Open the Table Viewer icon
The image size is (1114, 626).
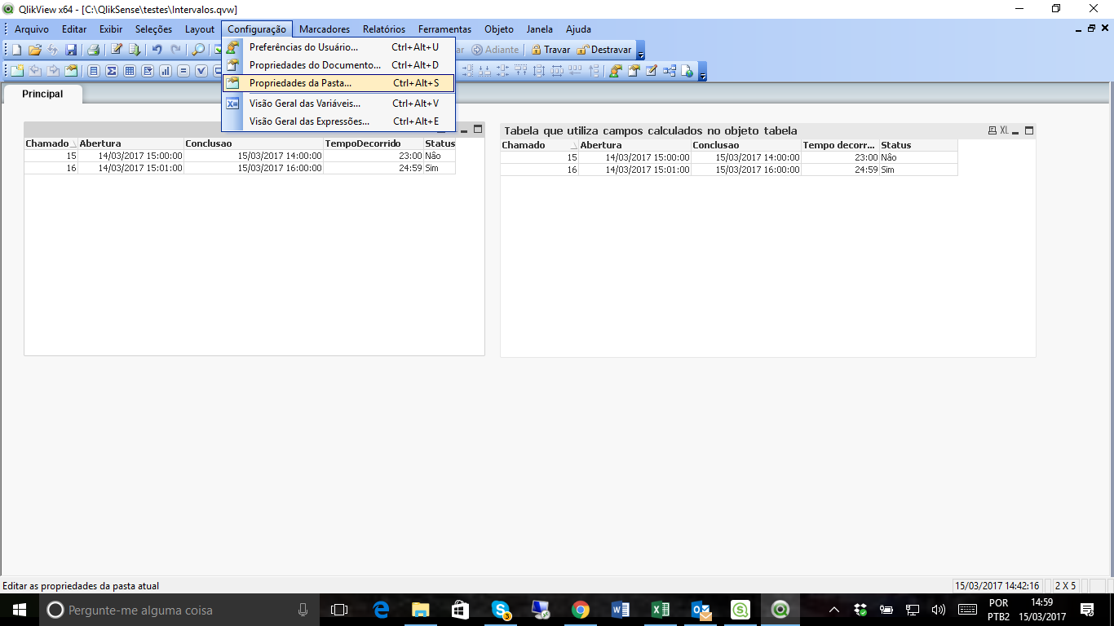pyautogui.click(x=670, y=71)
